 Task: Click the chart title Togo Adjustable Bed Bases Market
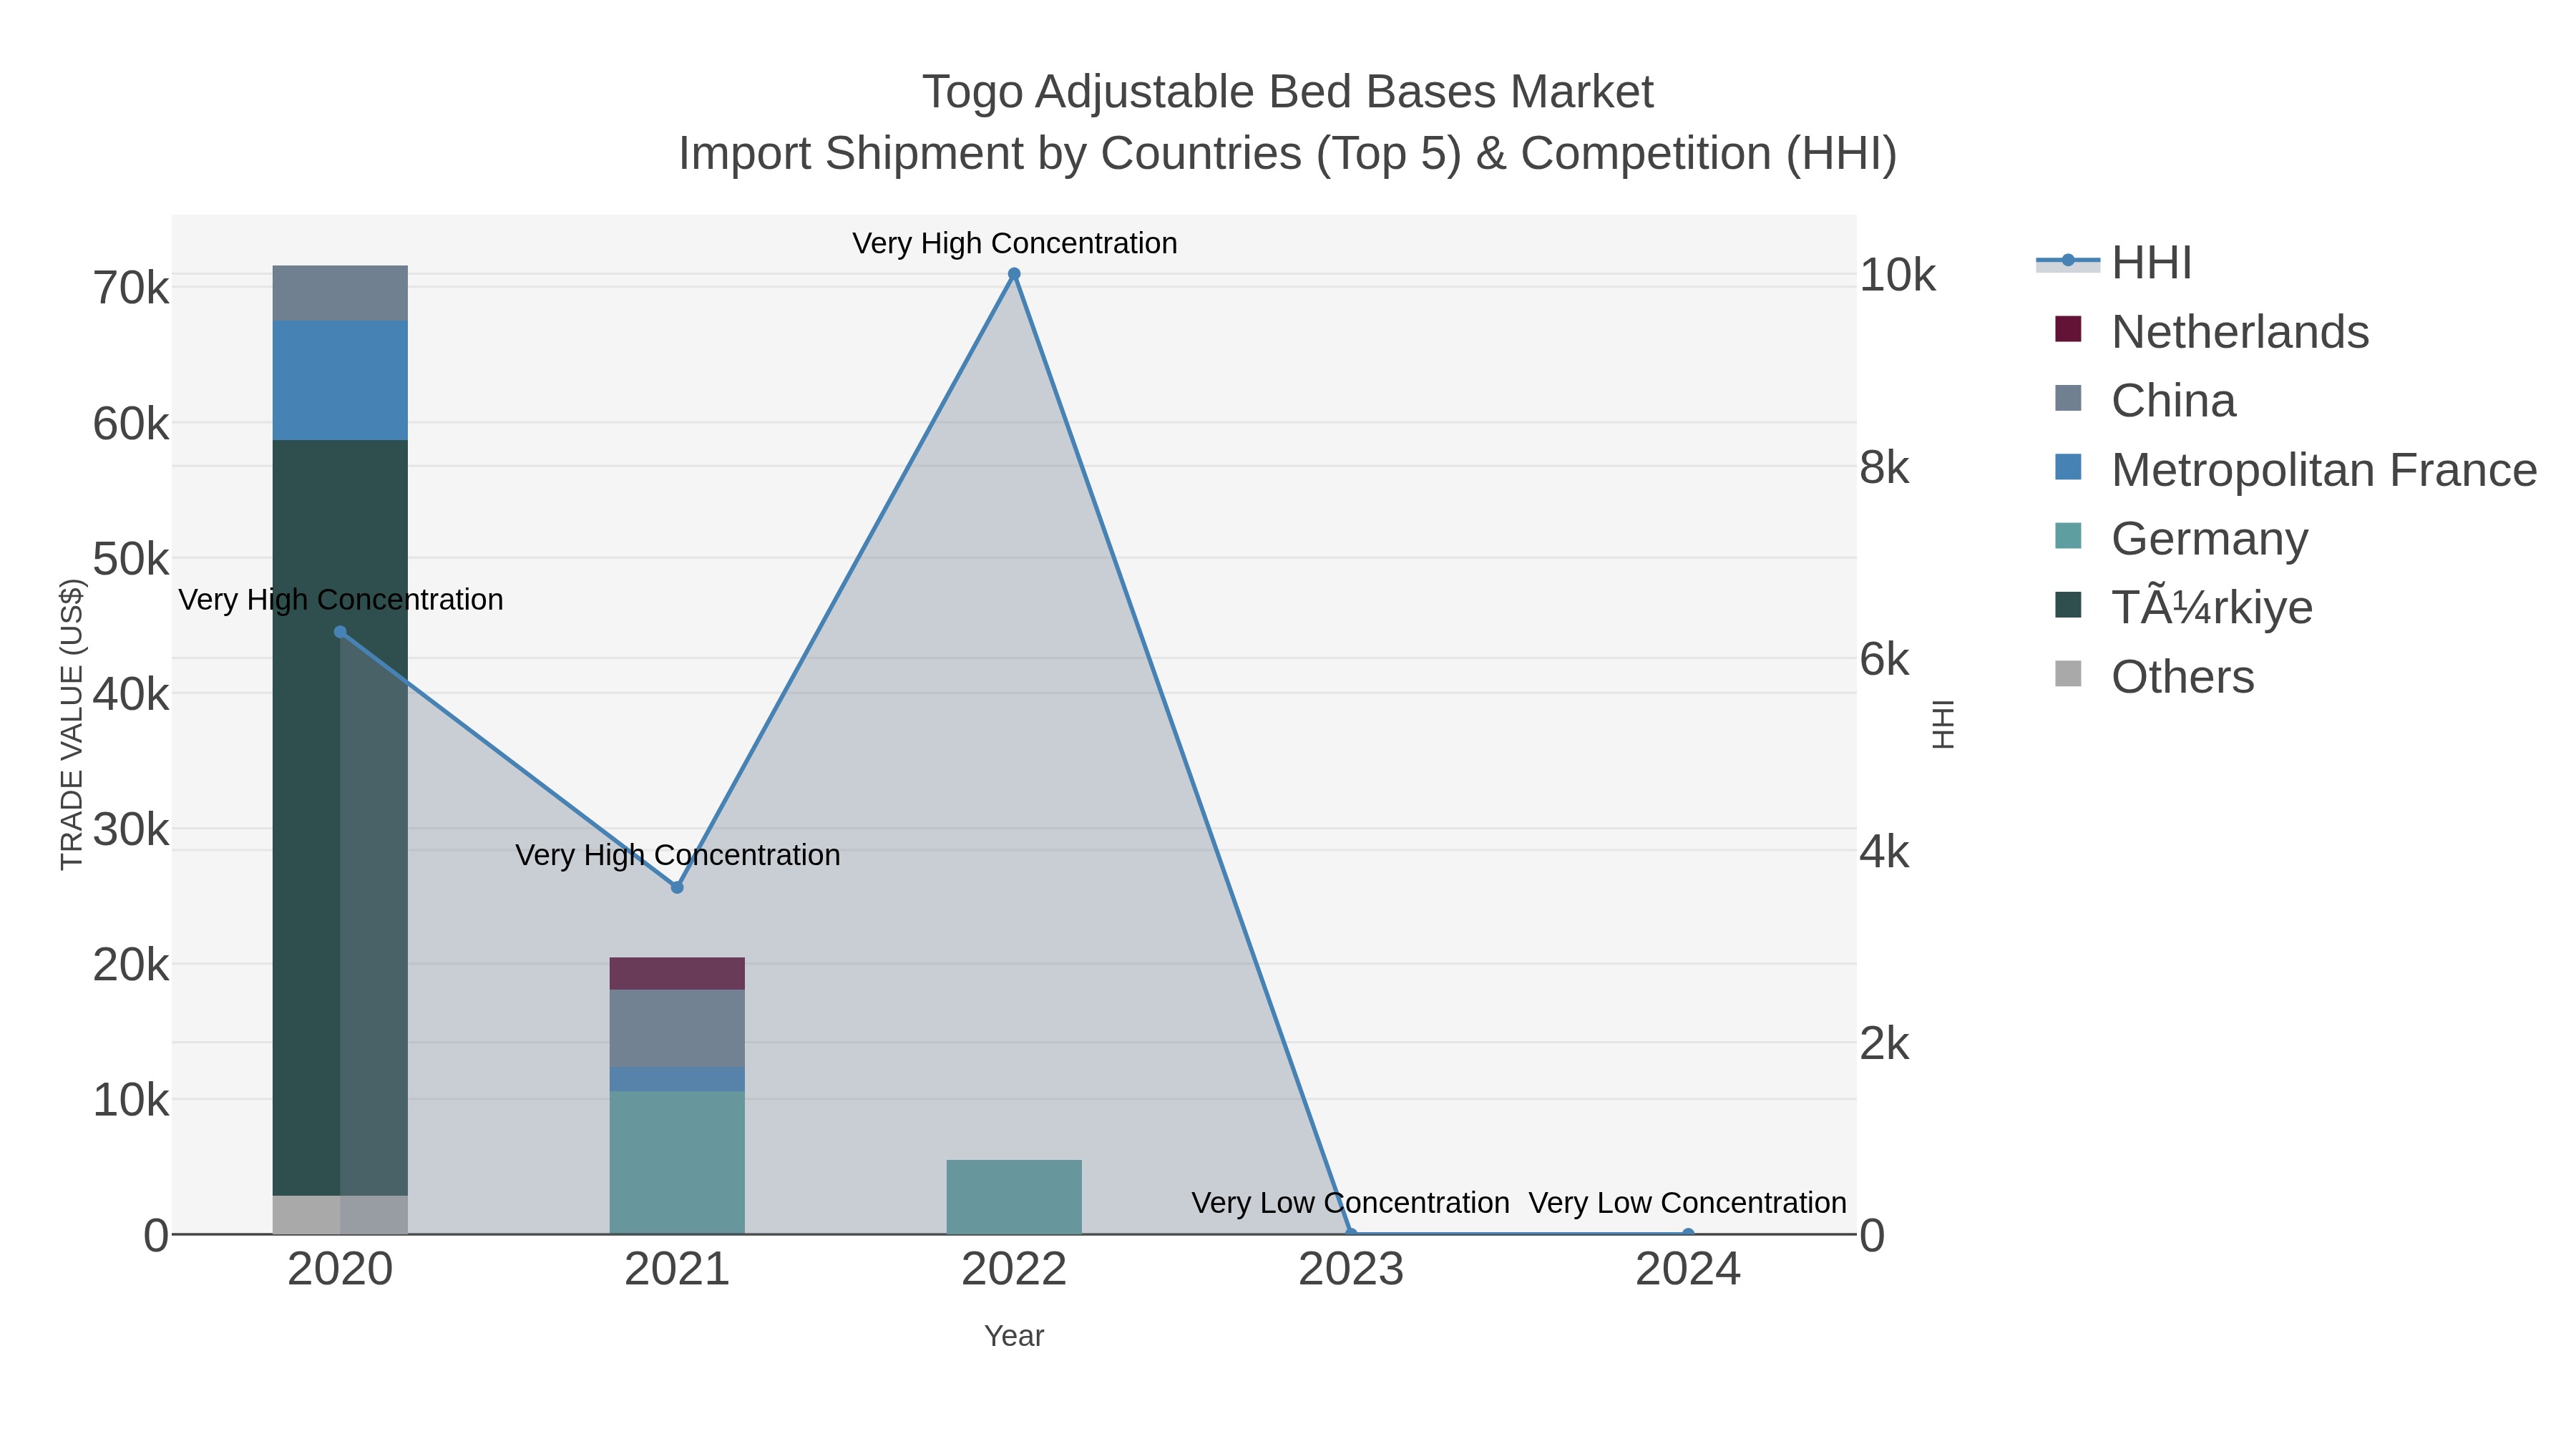click(x=1288, y=92)
